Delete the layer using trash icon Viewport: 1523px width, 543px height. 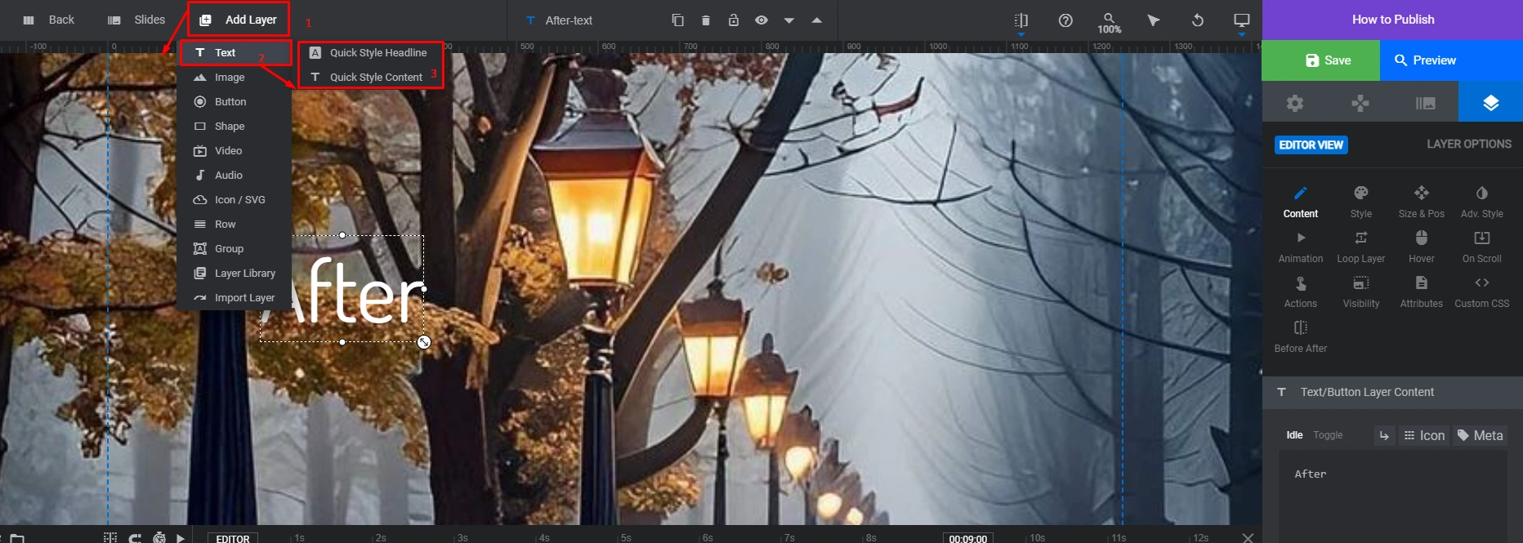click(x=706, y=20)
